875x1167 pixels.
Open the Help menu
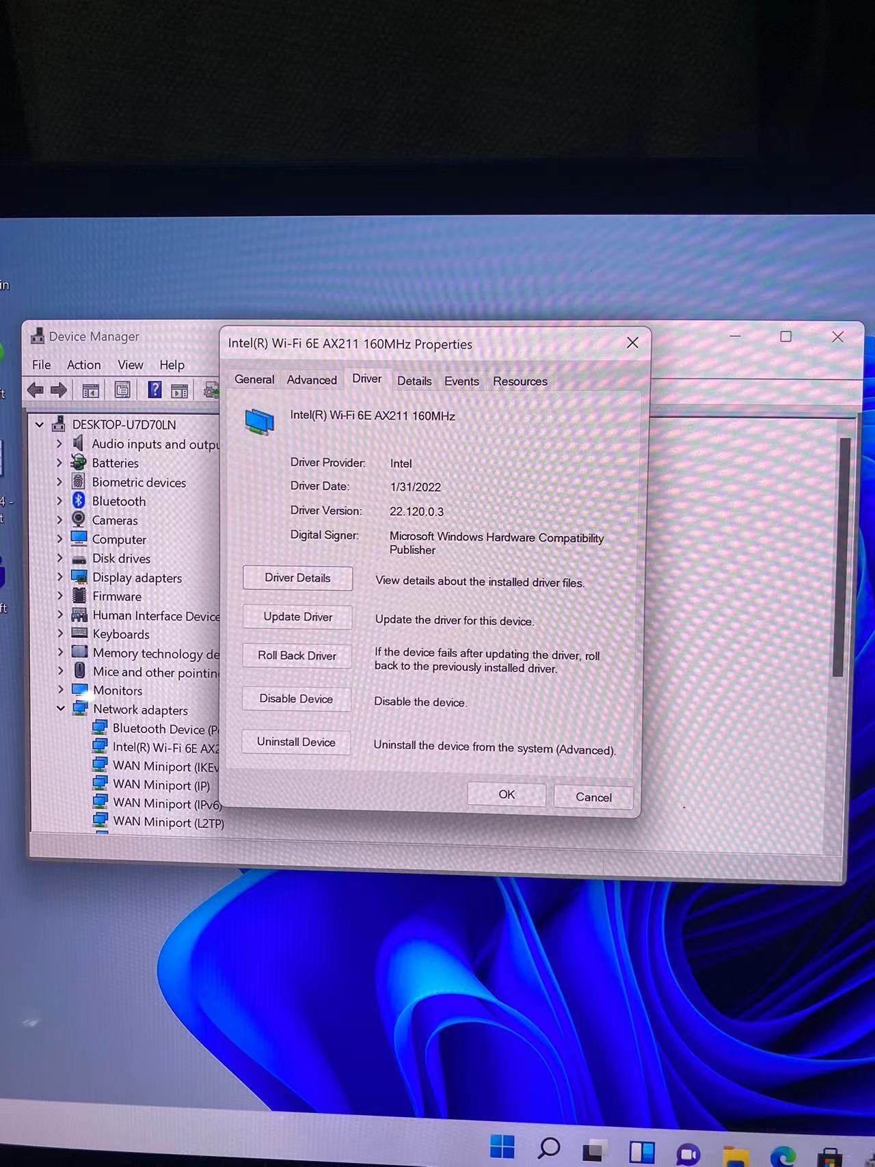click(x=172, y=365)
